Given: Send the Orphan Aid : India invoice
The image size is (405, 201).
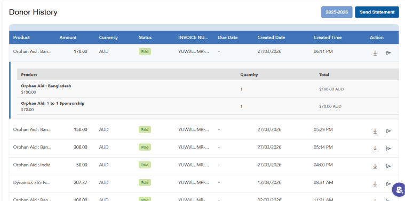Looking at the screenshot, I should pyautogui.click(x=388, y=166).
